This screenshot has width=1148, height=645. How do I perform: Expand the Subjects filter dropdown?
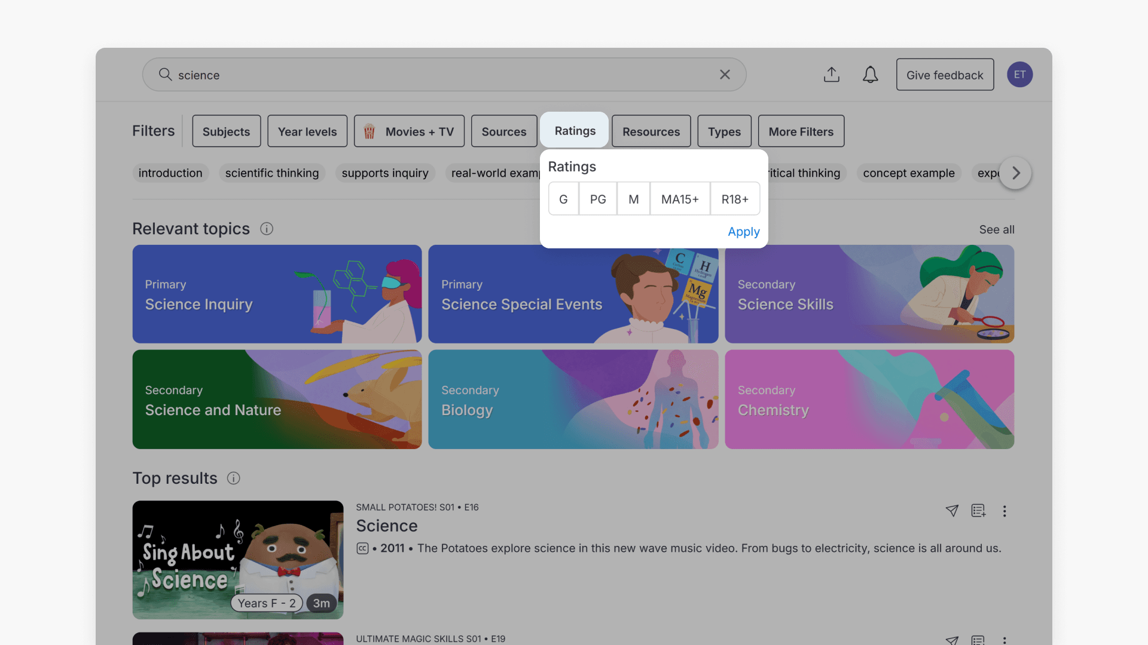coord(226,131)
